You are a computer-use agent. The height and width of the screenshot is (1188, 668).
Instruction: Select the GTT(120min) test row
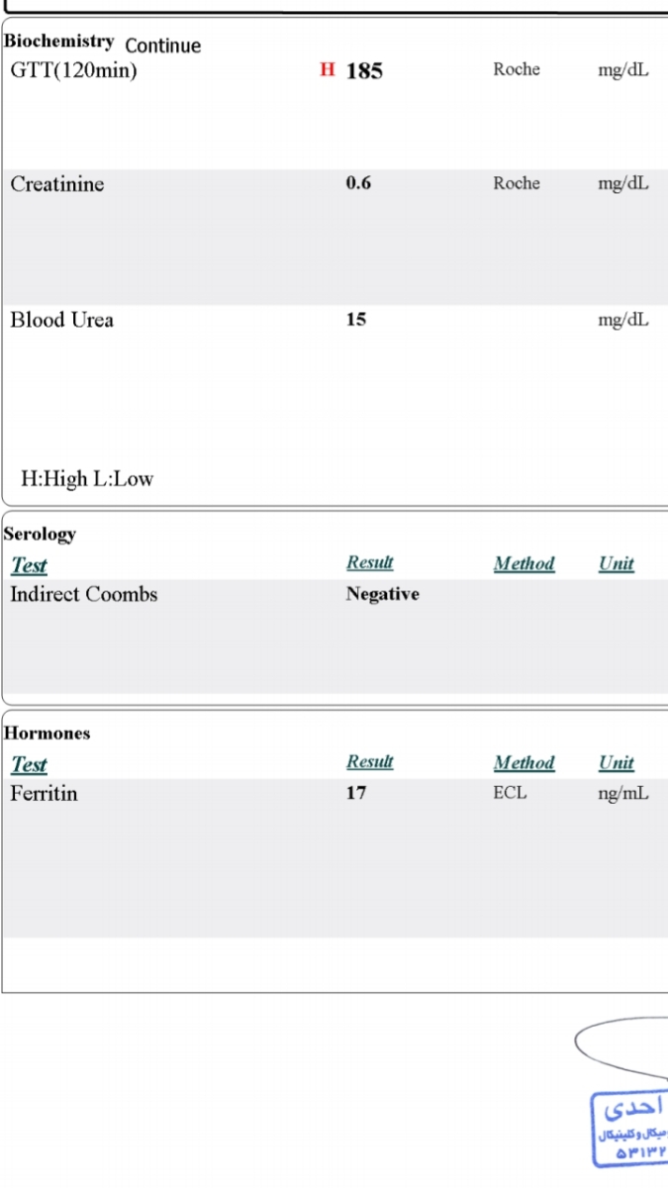coord(334,70)
